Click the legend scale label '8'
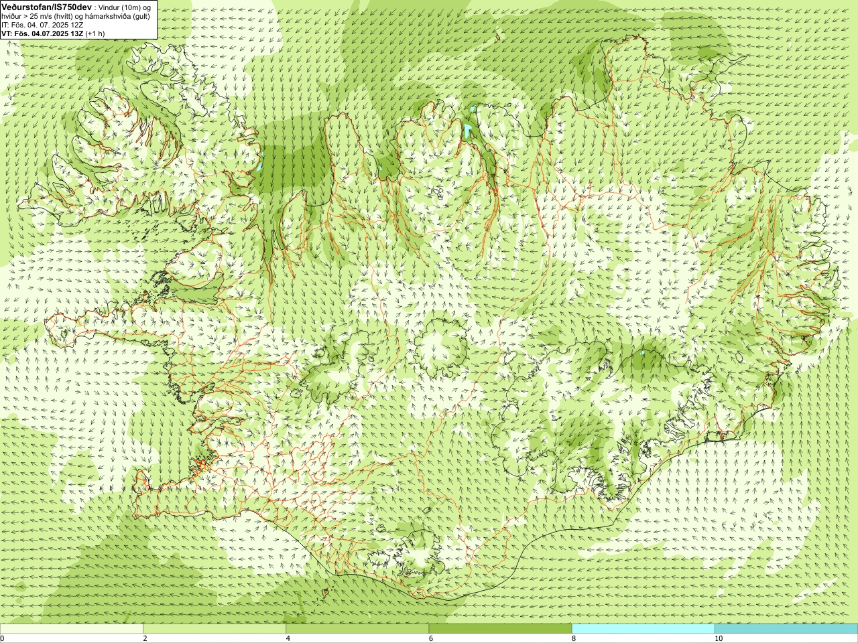The height and width of the screenshot is (643, 858). (573, 638)
